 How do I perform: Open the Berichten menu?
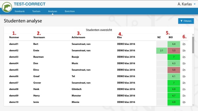pos(70,11)
